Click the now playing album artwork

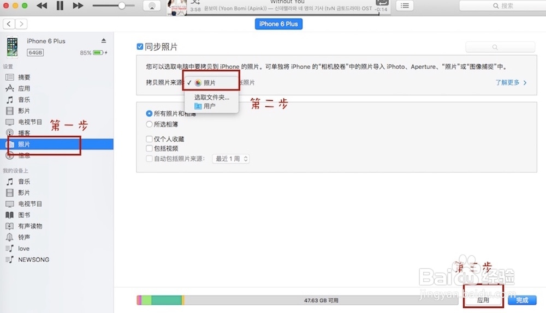pyautogui.click(x=176, y=7)
